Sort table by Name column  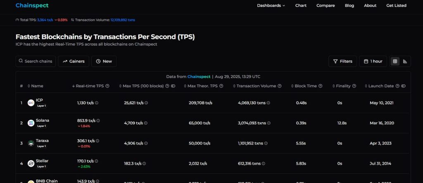click(x=36, y=86)
